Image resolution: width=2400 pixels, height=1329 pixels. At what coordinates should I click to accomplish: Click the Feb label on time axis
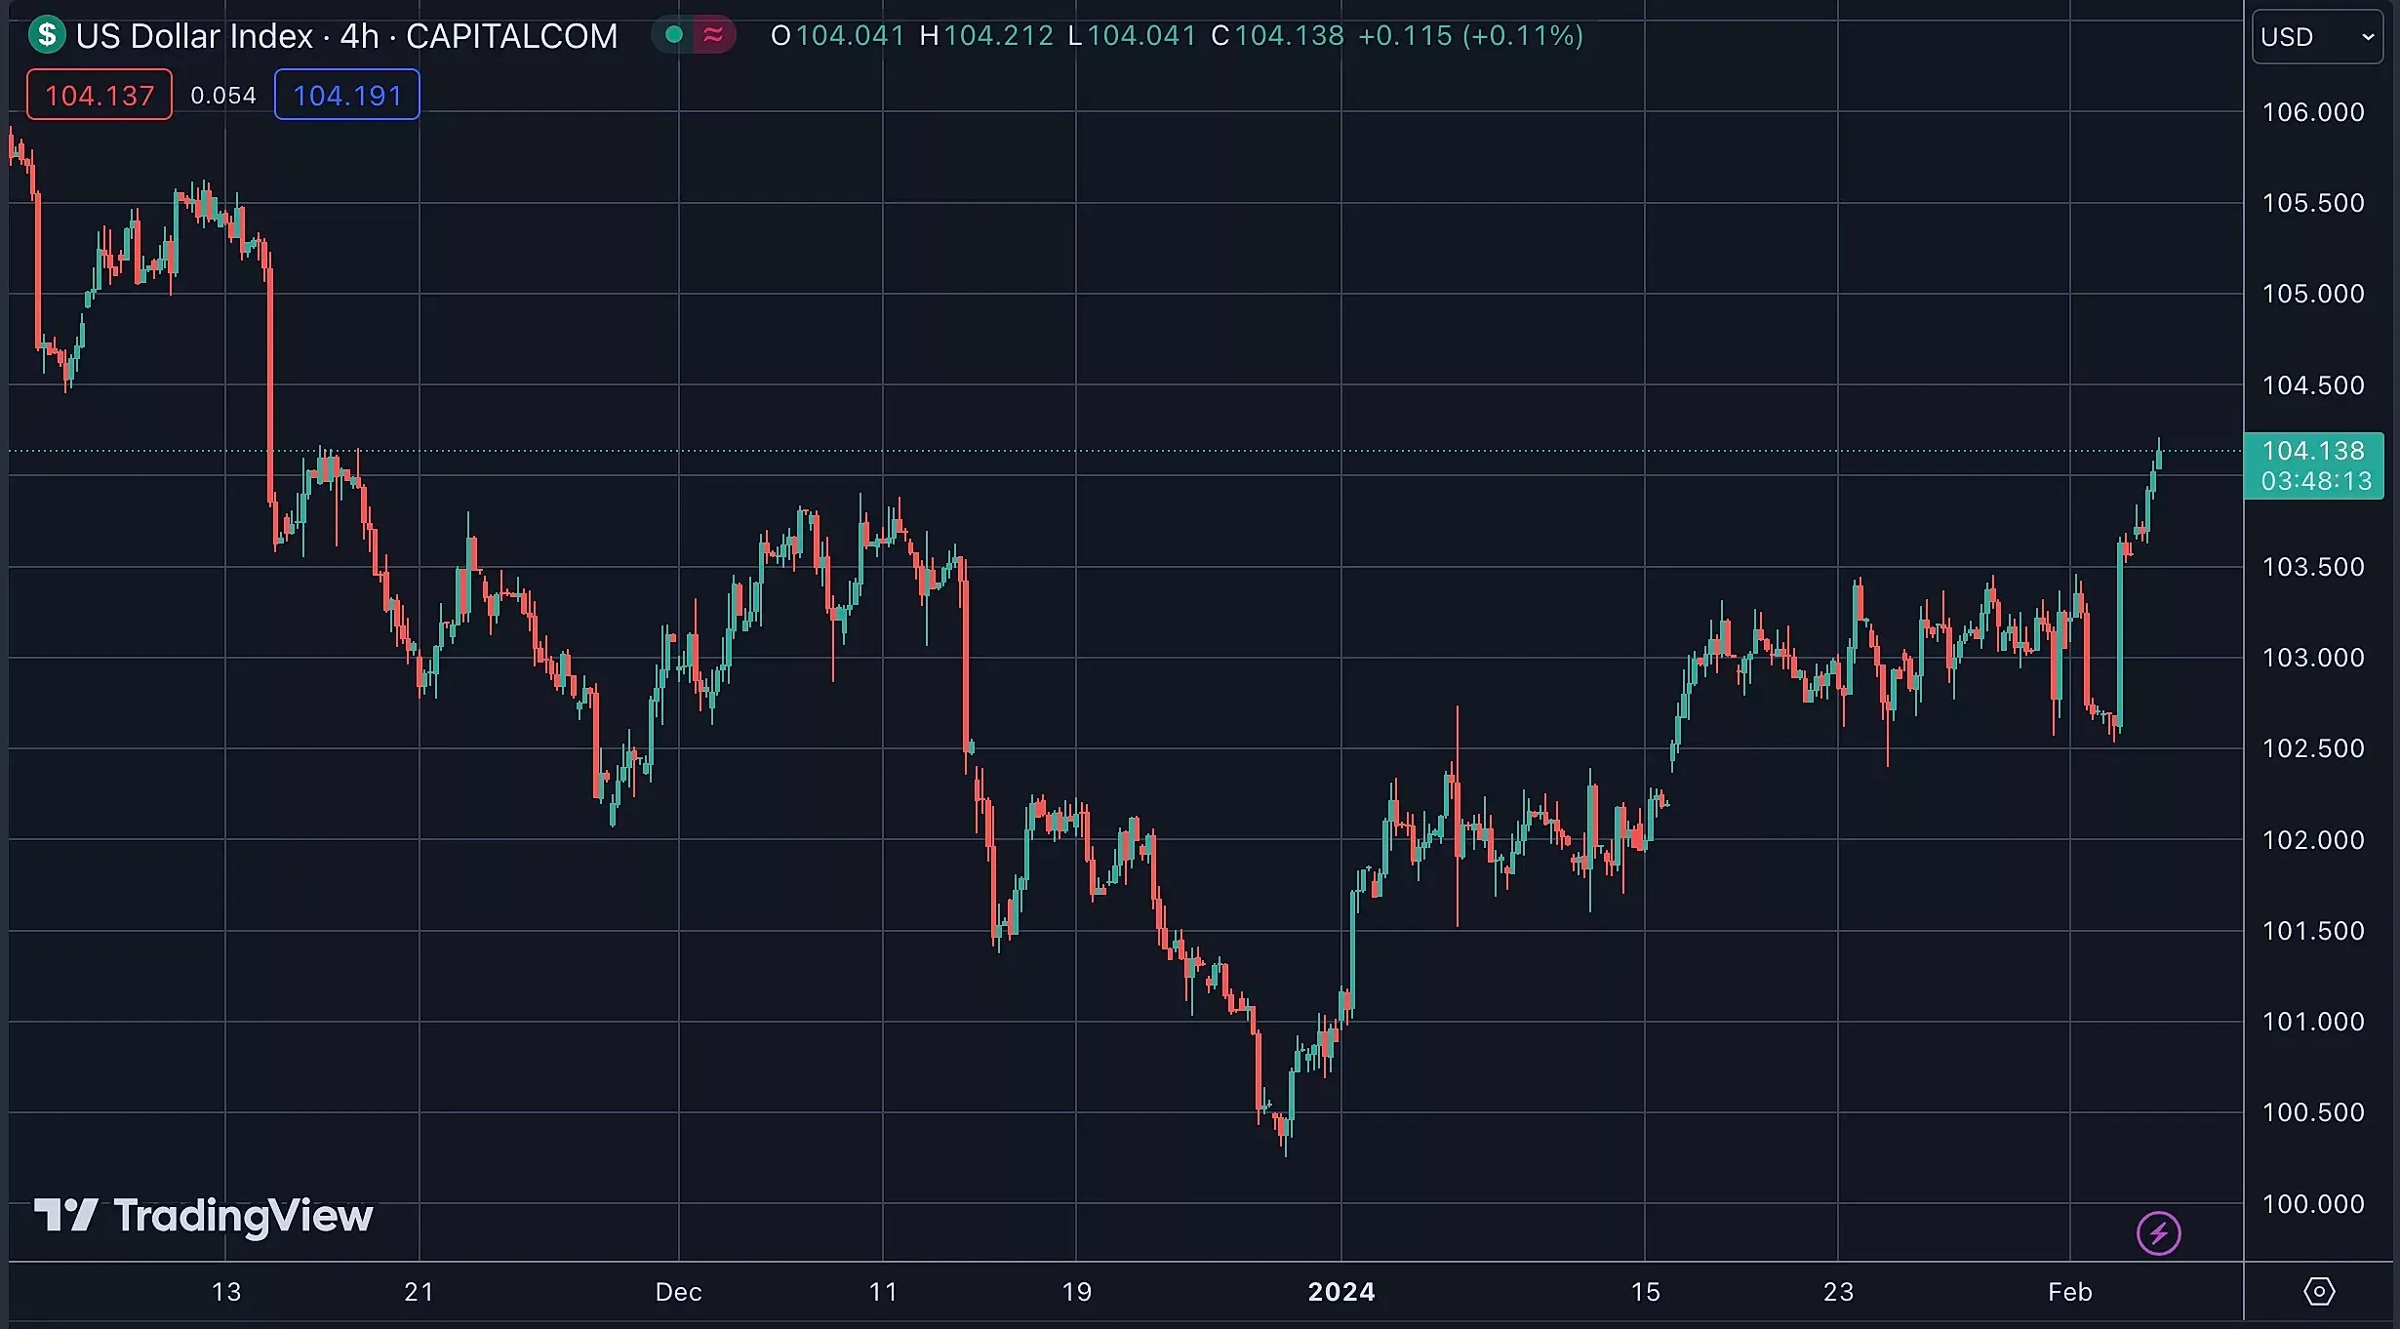click(x=2069, y=1292)
